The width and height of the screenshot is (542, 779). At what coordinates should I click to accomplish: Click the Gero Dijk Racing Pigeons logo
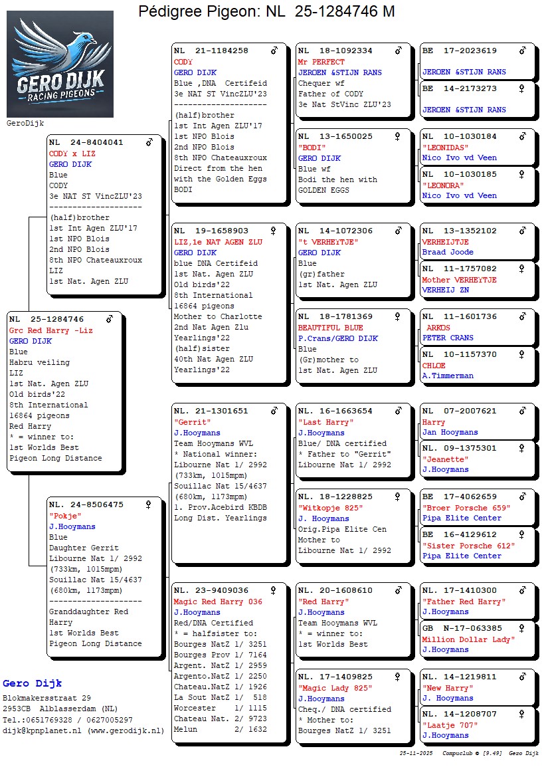[60, 64]
